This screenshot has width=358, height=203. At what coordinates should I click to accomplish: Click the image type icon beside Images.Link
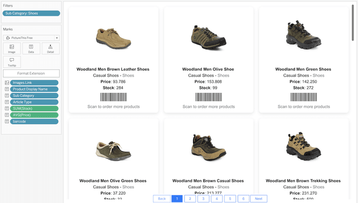click(x=7, y=83)
